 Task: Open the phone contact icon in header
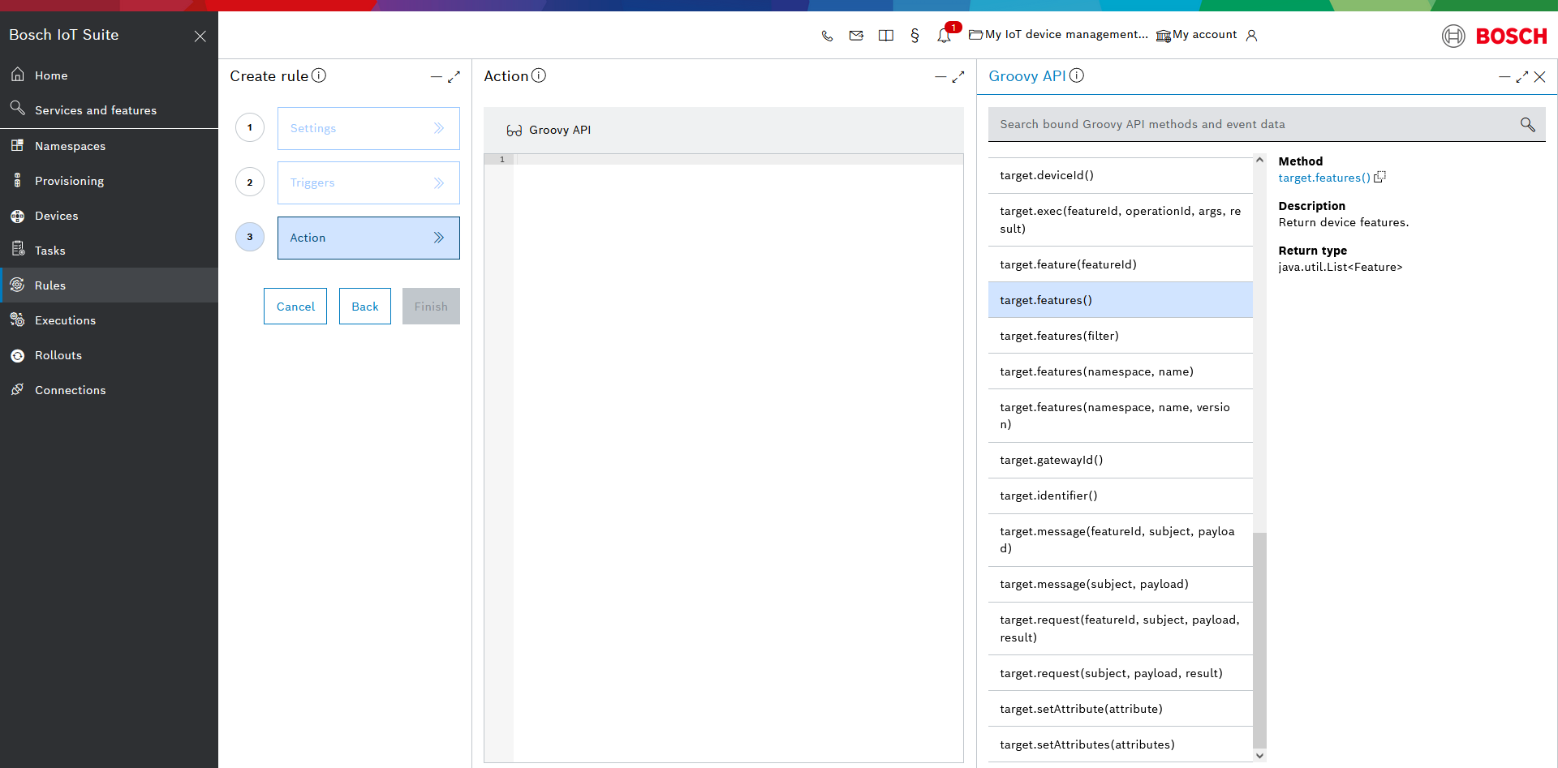[827, 36]
